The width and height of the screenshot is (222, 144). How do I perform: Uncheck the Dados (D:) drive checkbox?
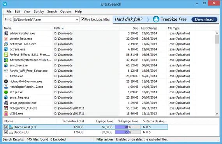pos(6,132)
